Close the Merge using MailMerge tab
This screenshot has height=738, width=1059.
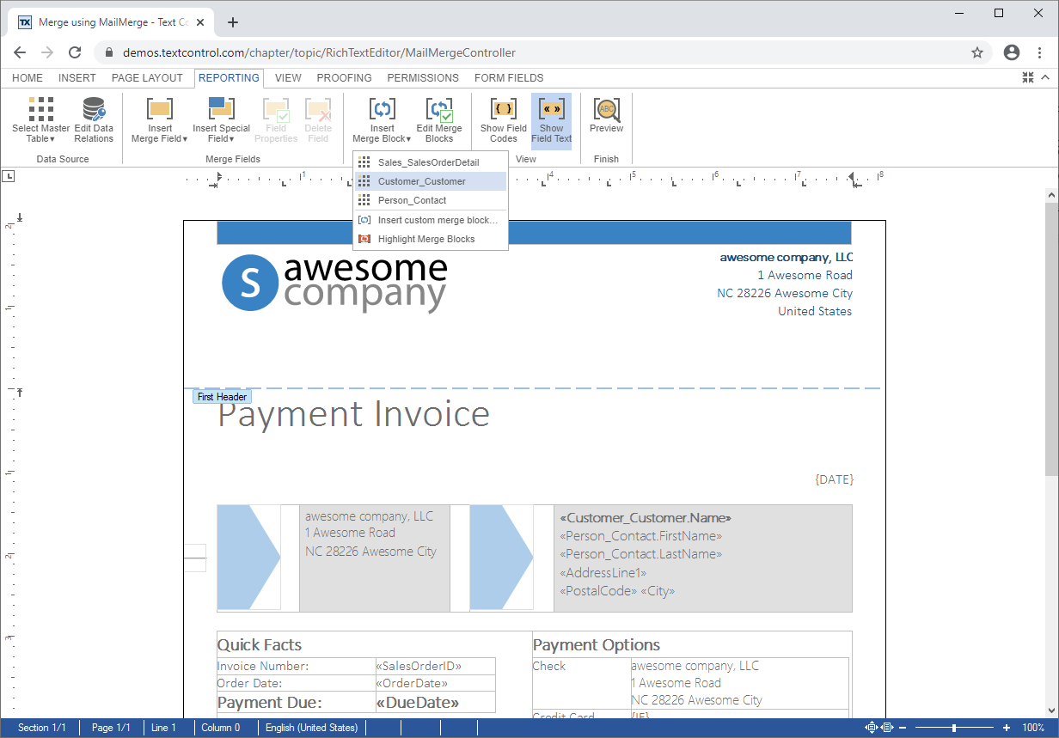pyautogui.click(x=201, y=22)
